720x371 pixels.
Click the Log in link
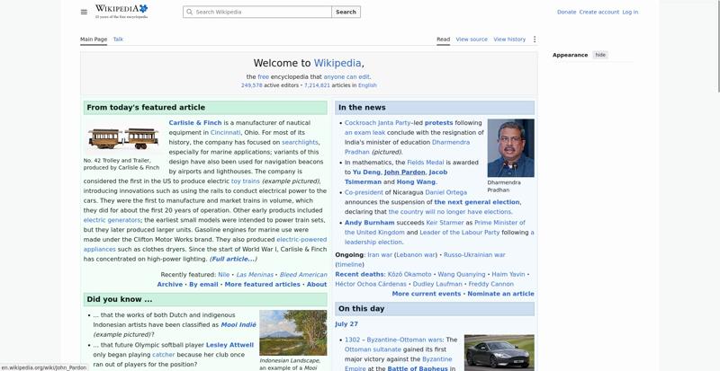click(630, 12)
